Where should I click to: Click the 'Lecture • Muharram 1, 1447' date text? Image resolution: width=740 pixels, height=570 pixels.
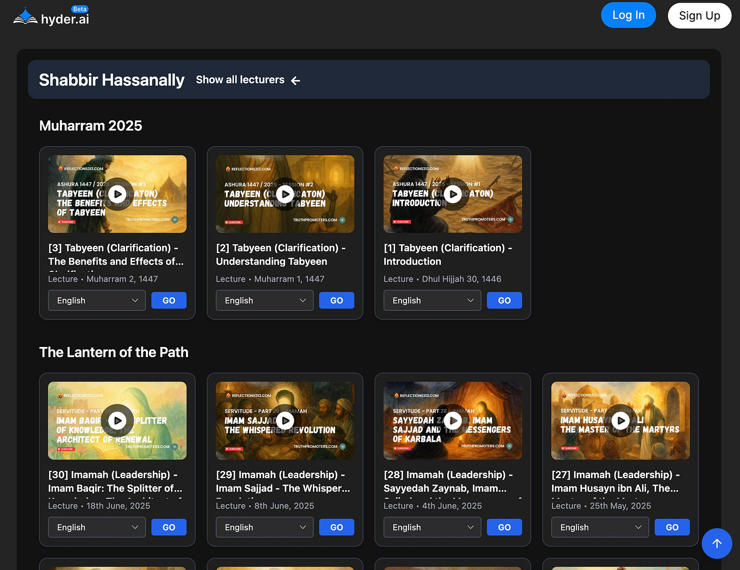click(270, 279)
